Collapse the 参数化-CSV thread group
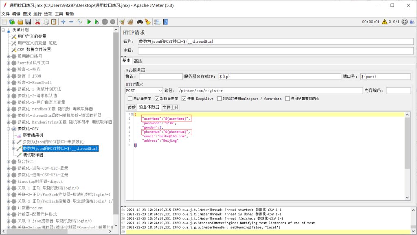Viewport: 417px width, 235px height. [x=8, y=129]
